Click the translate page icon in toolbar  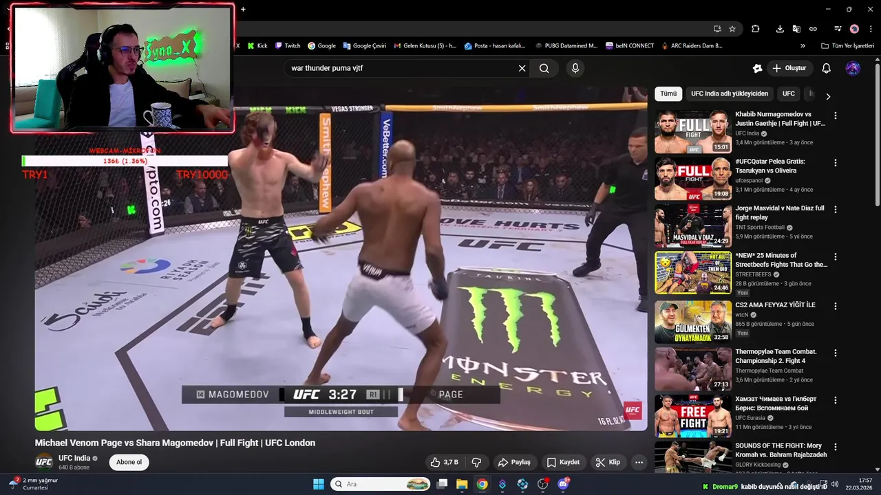796,29
